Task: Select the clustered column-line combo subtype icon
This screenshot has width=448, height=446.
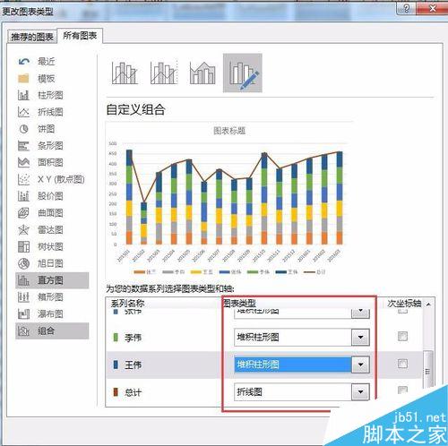Action: click(125, 73)
